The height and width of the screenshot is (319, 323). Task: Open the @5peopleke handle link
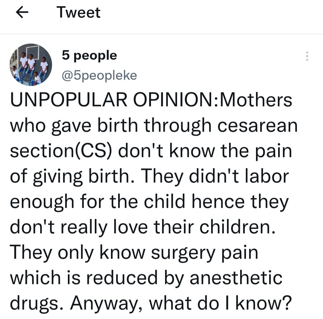click(x=99, y=75)
